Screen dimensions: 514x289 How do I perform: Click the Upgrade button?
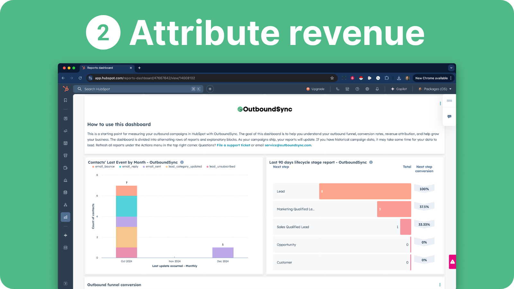pos(315,89)
